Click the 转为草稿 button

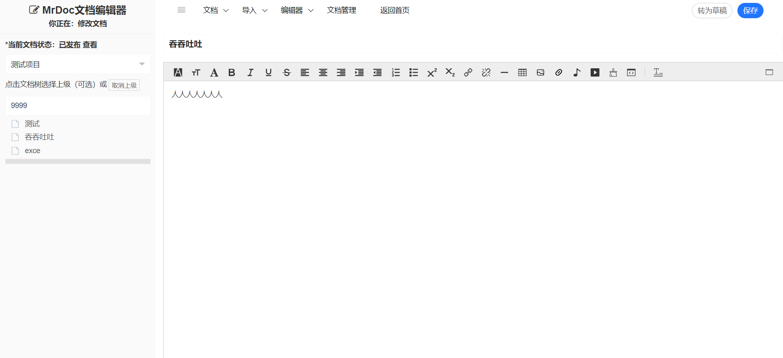(712, 11)
